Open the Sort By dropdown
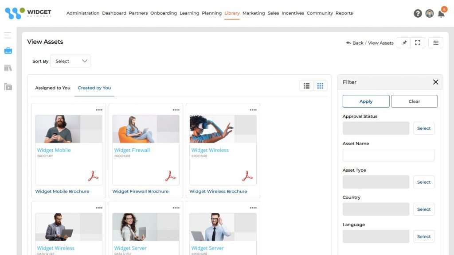Viewport: 454px width, 255px height. coord(70,61)
